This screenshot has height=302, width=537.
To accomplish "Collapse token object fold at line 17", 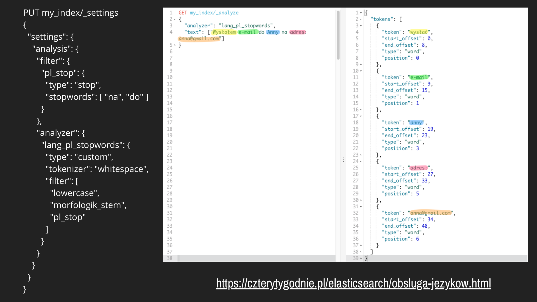I will click(361, 116).
